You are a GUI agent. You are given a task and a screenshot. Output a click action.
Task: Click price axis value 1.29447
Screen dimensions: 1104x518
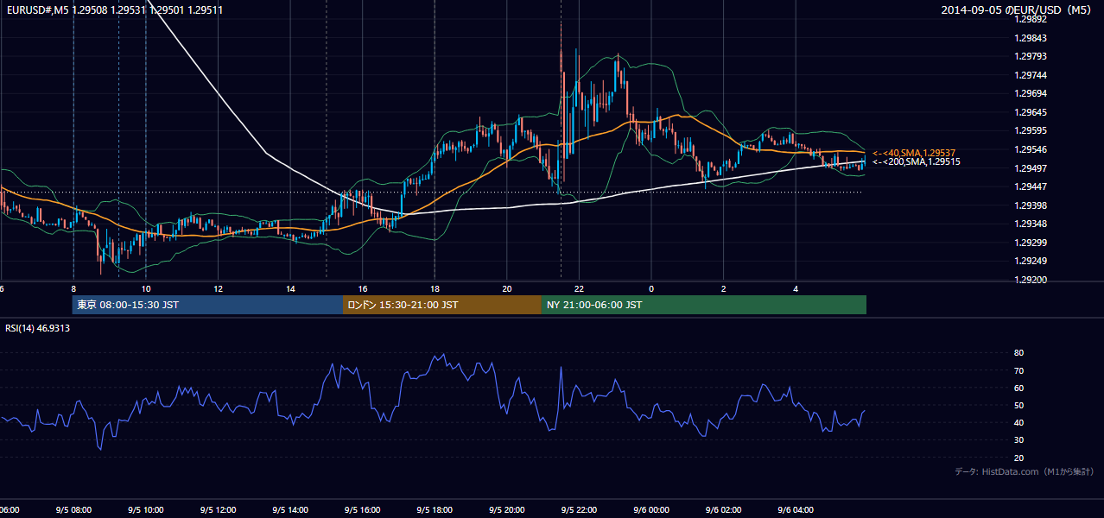pos(1030,186)
